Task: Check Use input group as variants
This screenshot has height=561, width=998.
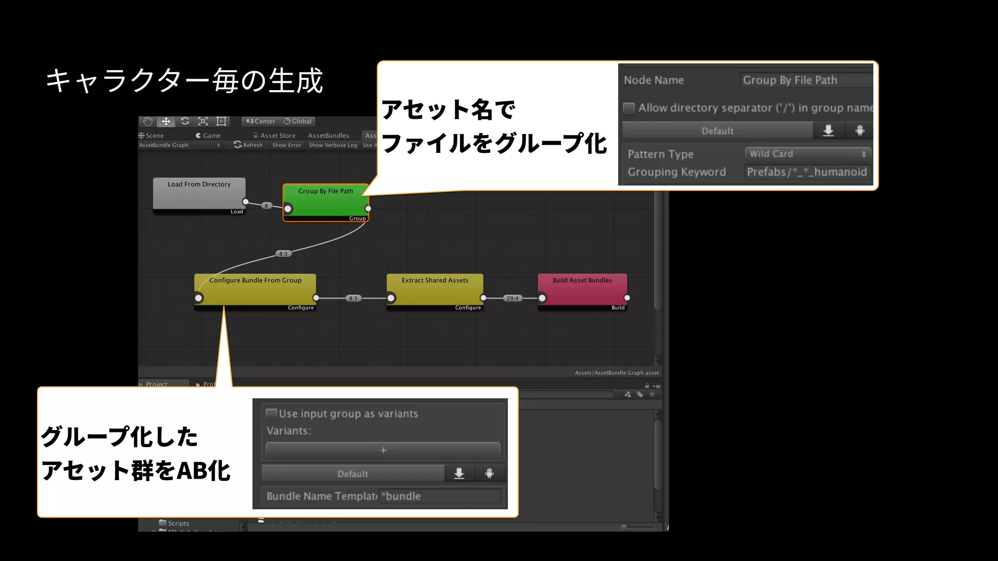Action: [x=271, y=414]
